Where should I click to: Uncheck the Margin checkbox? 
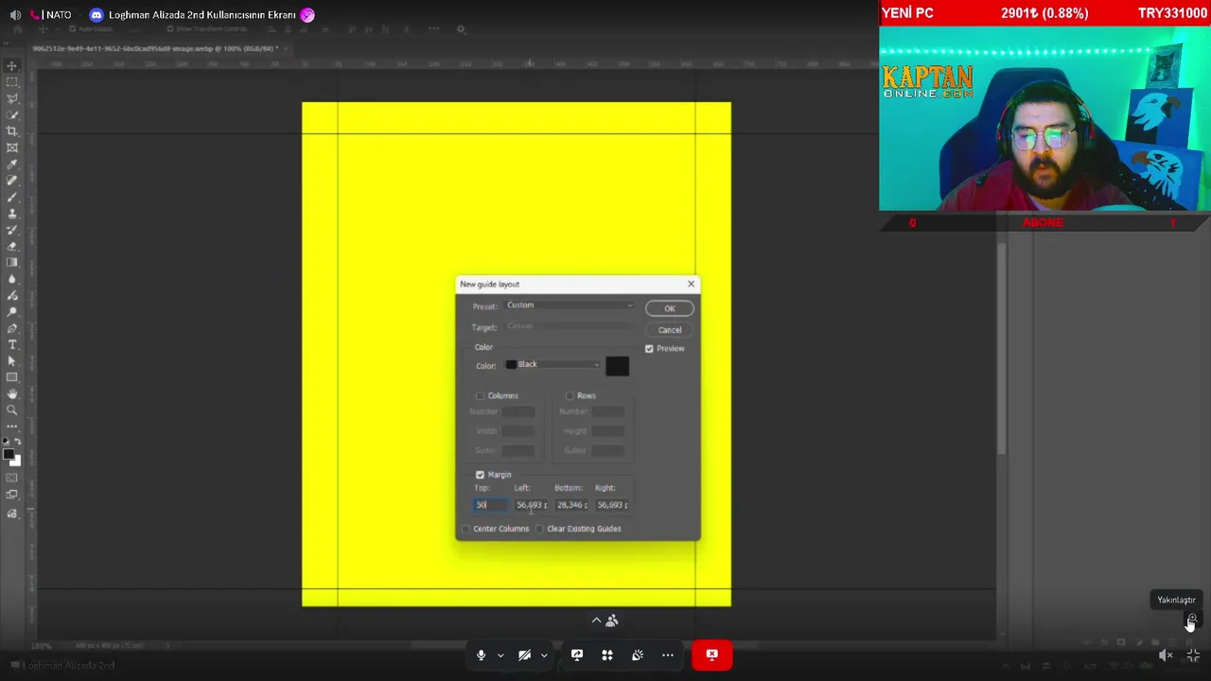(480, 475)
